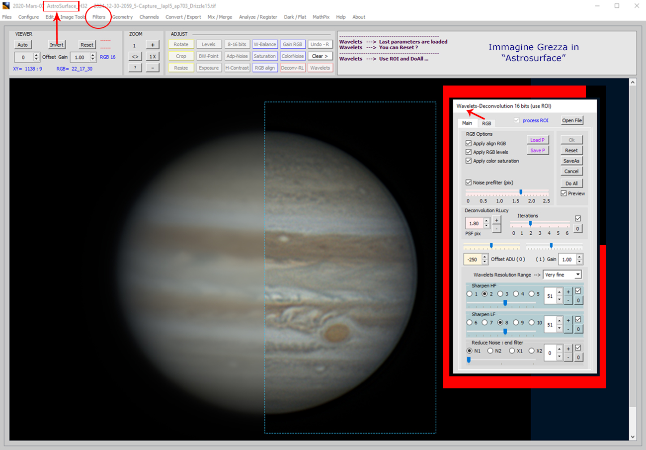Uncheck Apply align RGB option
The width and height of the screenshot is (646, 450).
[x=469, y=144]
